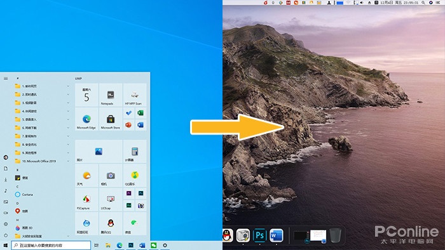Click minimized white document thumbnail in dock
Viewport: 445px width, 250px height.
(318, 236)
